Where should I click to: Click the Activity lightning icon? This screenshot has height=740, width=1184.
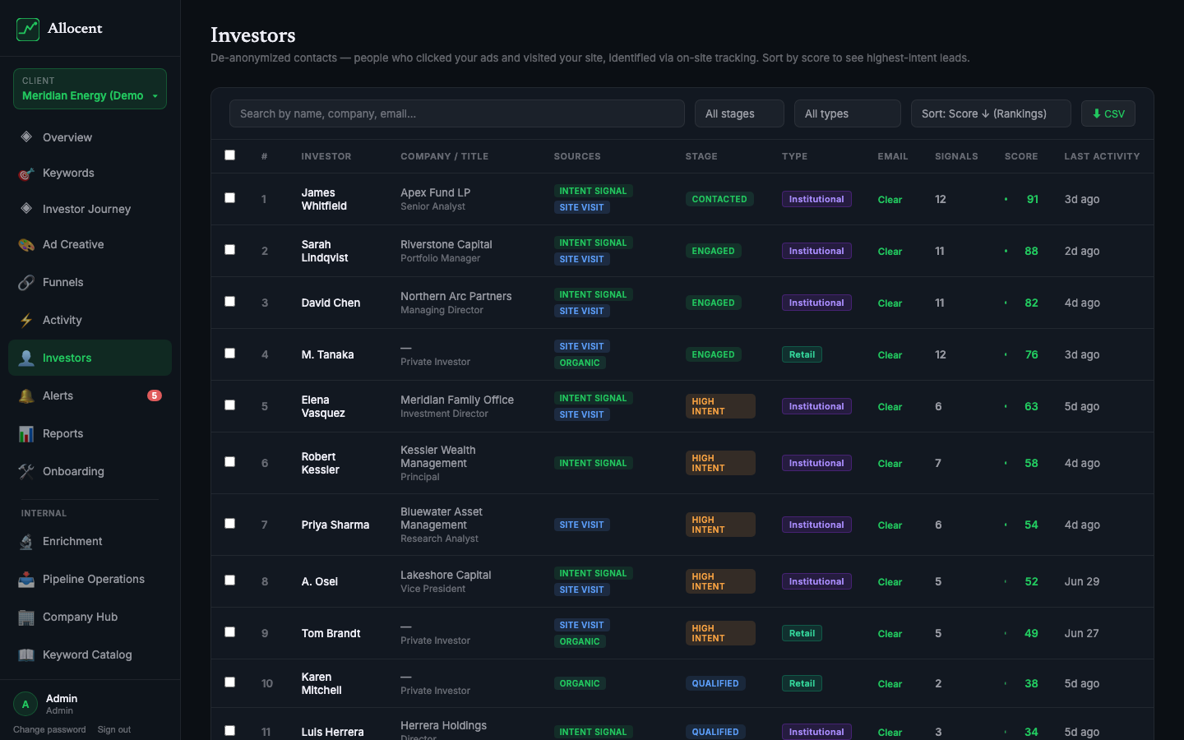pos(26,321)
